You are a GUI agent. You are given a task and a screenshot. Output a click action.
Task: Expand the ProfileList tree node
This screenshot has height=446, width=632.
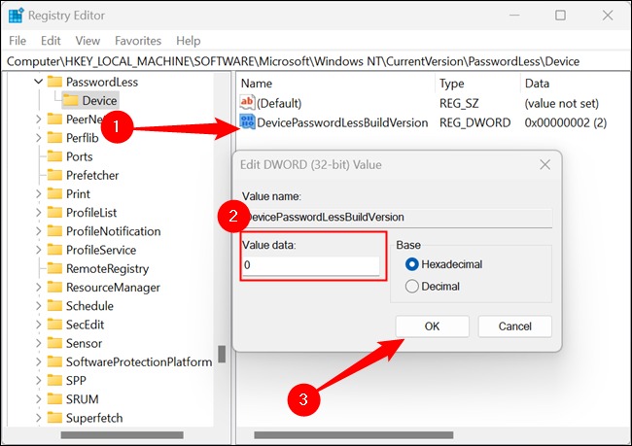[38, 213]
